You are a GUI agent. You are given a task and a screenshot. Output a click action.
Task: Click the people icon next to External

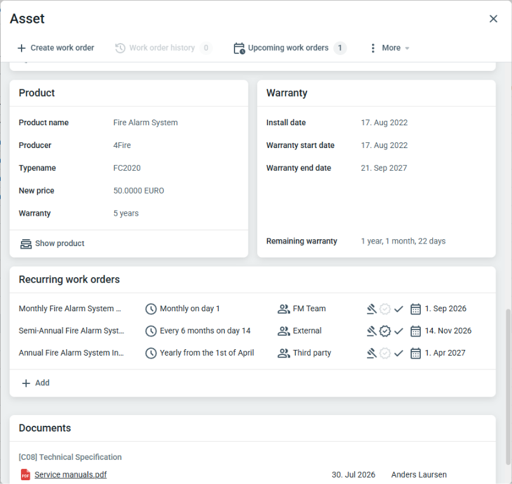[284, 331]
